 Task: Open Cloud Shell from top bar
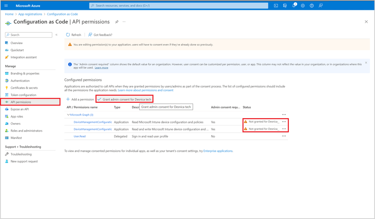click(x=276, y=6)
